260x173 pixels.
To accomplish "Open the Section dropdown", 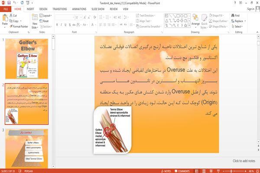I will [46, 26].
